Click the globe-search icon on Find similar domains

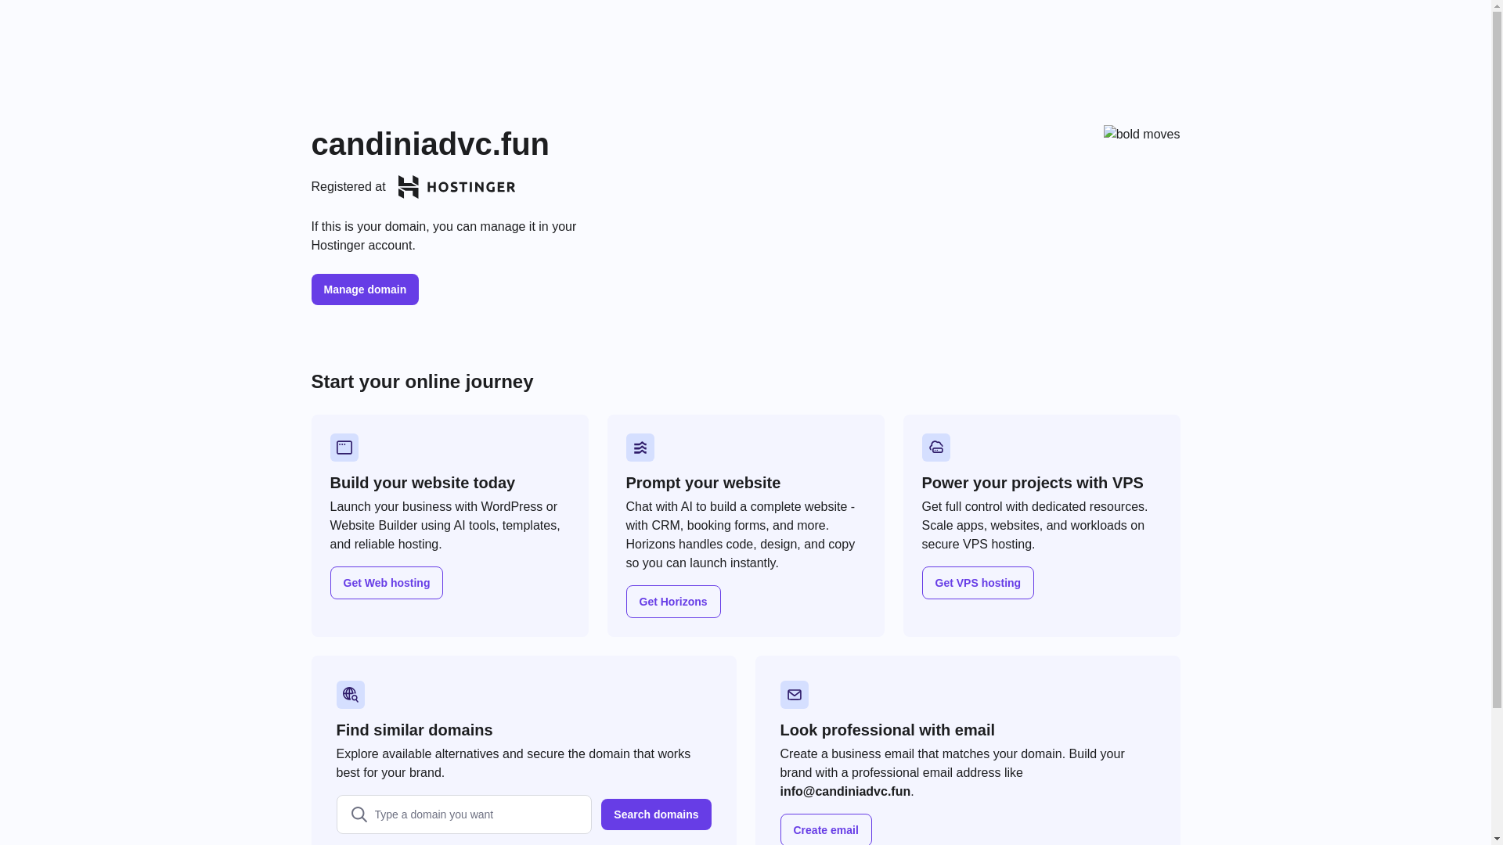[350, 695]
